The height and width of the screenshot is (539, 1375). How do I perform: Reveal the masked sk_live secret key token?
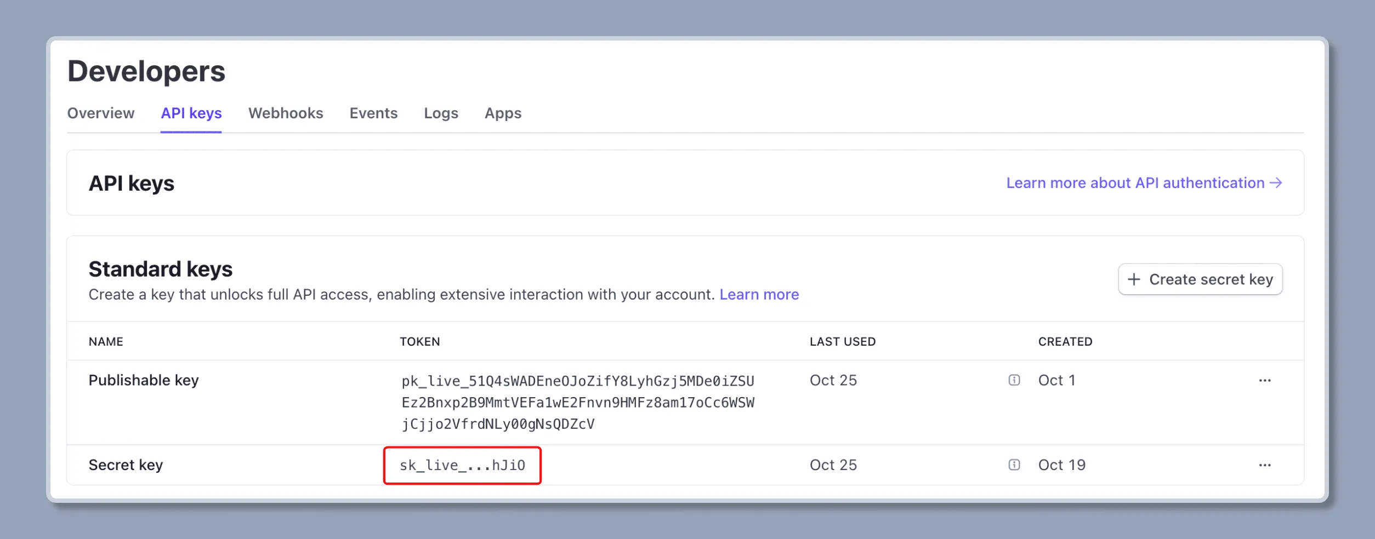tap(462, 466)
